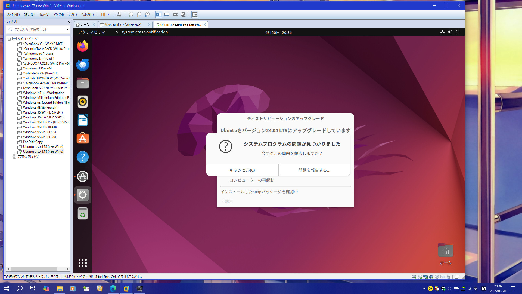Viewport: 522px width, 294px height.
Task: Open the Ubuntu power menu icon
Action: 458,32
